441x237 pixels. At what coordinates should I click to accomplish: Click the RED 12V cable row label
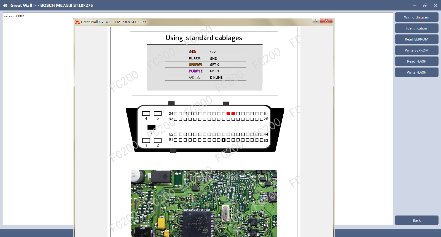[193, 52]
